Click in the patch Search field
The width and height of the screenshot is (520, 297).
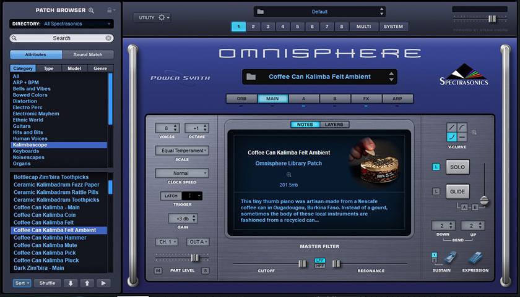tap(61, 38)
